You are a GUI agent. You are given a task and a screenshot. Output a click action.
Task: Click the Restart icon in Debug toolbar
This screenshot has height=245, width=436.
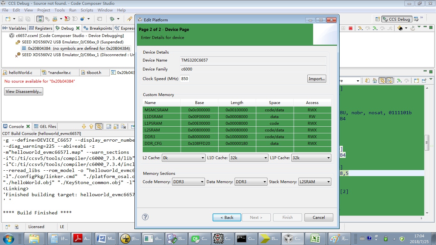[413, 28]
